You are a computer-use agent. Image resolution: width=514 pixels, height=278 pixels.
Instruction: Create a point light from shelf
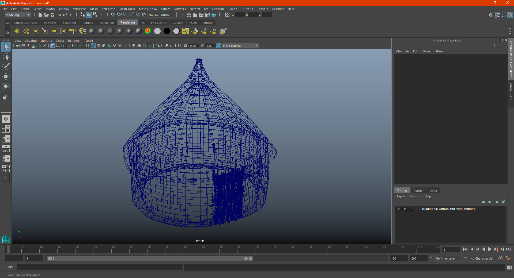(36, 31)
